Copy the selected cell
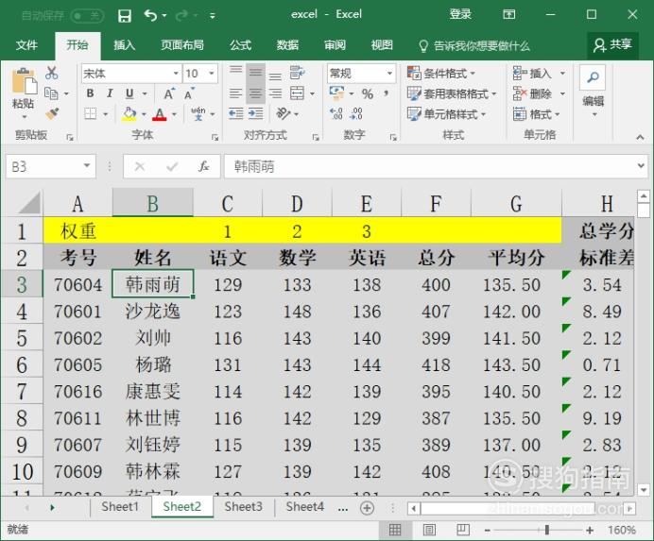Image resolution: width=654 pixels, height=541 pixels. pyautogui.click(x=51, y=93)
